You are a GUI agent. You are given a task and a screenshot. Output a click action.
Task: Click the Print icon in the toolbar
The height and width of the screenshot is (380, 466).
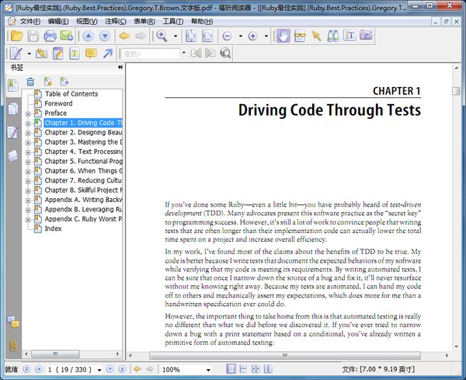(x=50, y=36)
